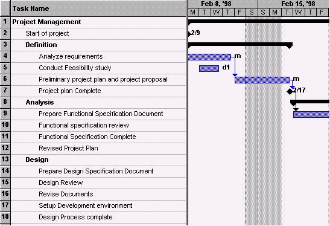Click the Project plan Complete milestone diamond

290,91
